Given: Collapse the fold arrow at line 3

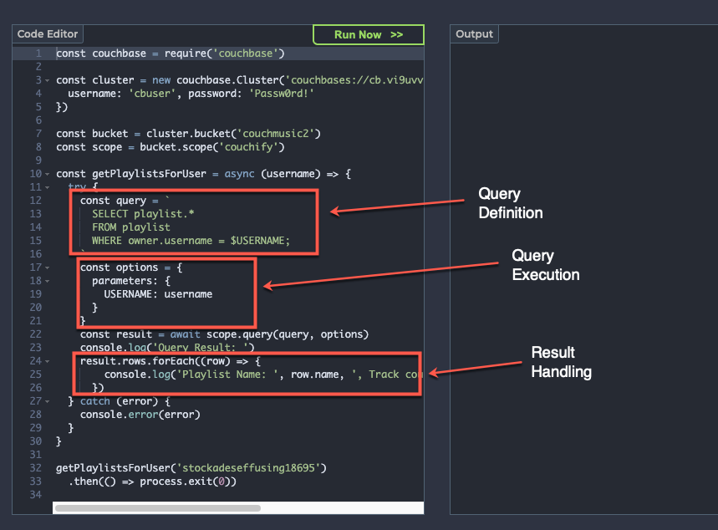Looking at the screenshot, I should click(47, 80).
